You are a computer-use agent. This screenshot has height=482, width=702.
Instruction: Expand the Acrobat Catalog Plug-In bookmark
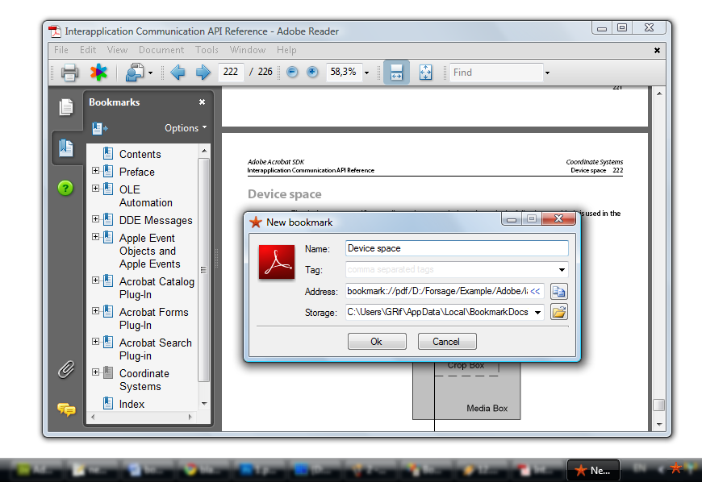[x=95, y=280]
